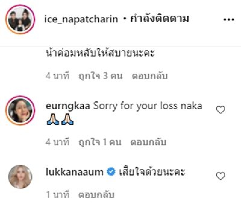Reply to the first comment with ตอบกลับ
Screen dimensions: 241x207
point(150,76)
